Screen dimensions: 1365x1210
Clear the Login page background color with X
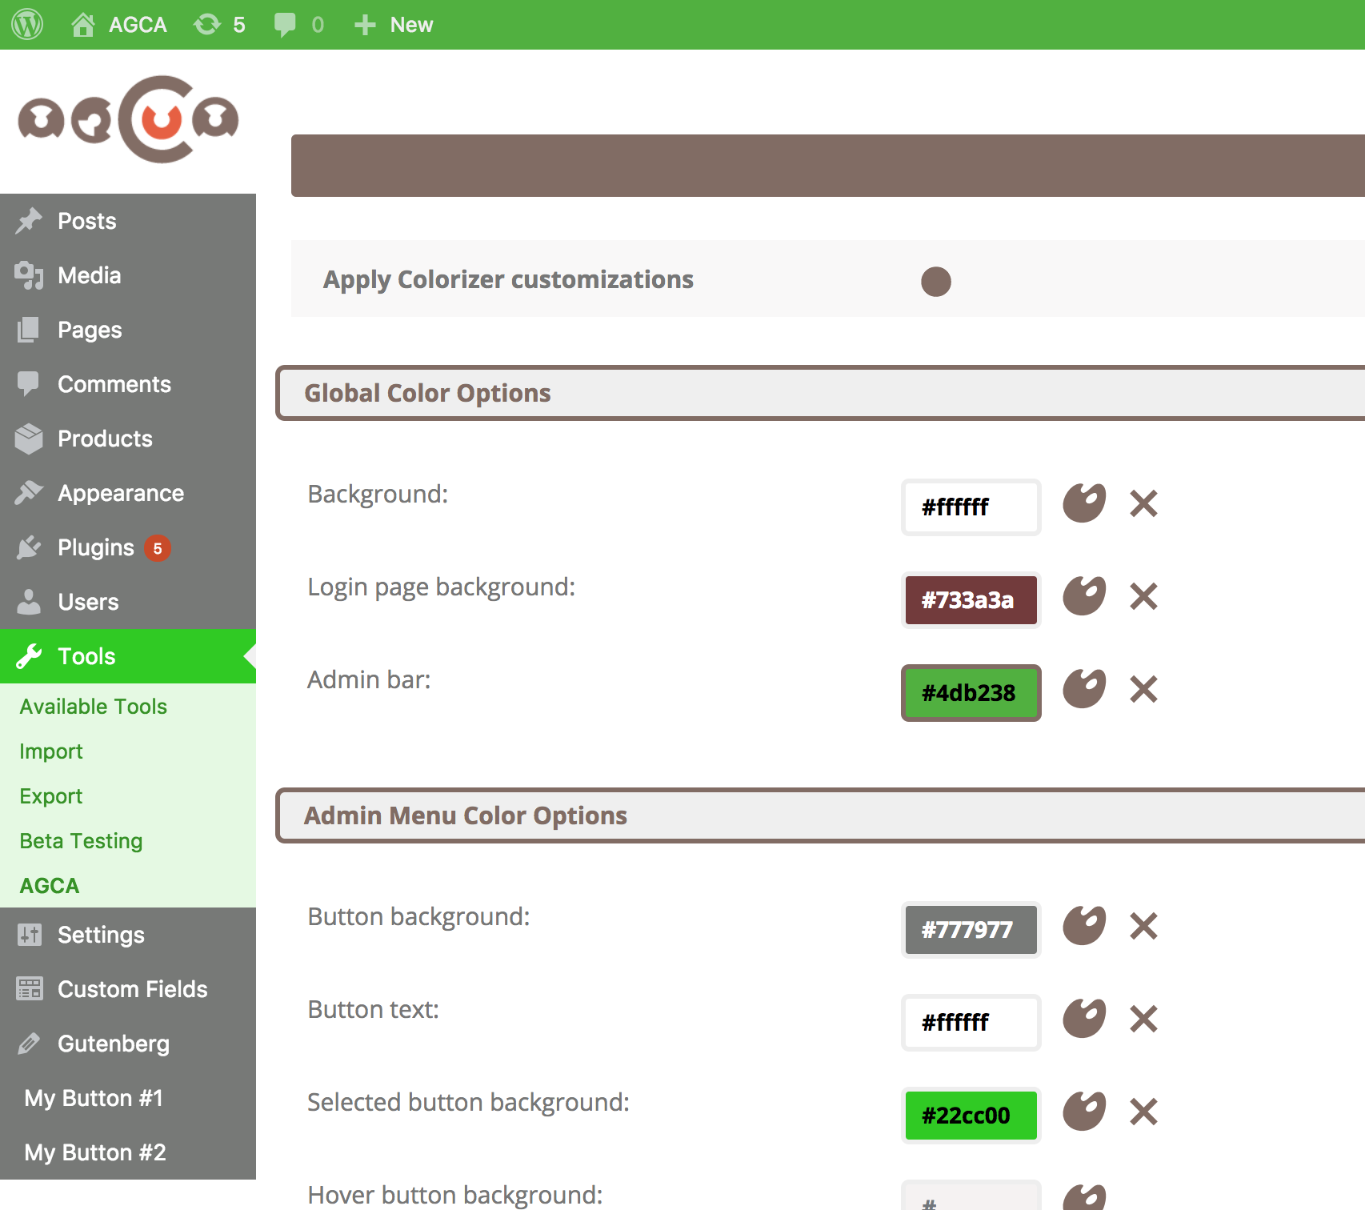1143,597
